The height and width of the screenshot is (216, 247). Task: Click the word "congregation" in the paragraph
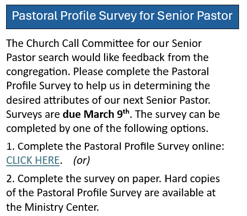[38, 72]
